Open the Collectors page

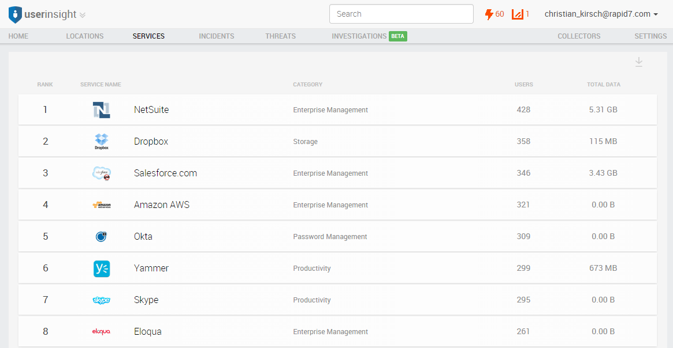[579, 36]
